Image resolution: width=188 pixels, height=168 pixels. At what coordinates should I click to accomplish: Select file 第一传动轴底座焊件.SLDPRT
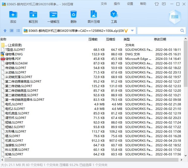coord(92,100)
